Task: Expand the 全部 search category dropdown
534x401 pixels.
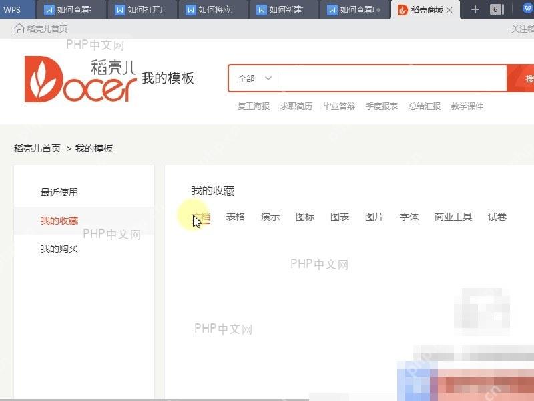Action: click(254, 78)
